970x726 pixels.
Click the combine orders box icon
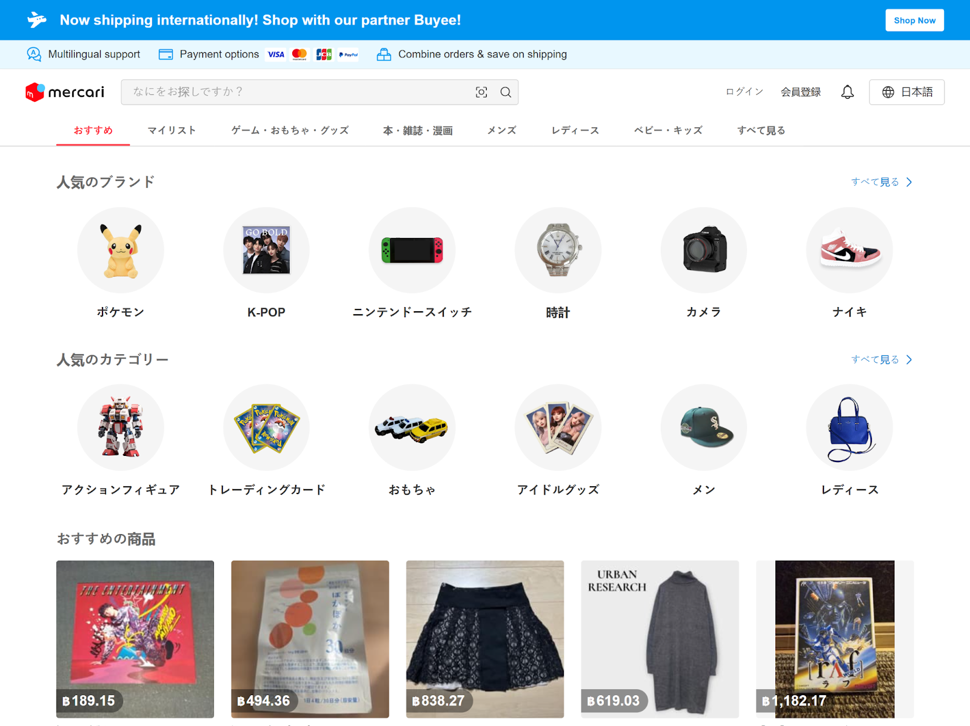click(384, 54)
